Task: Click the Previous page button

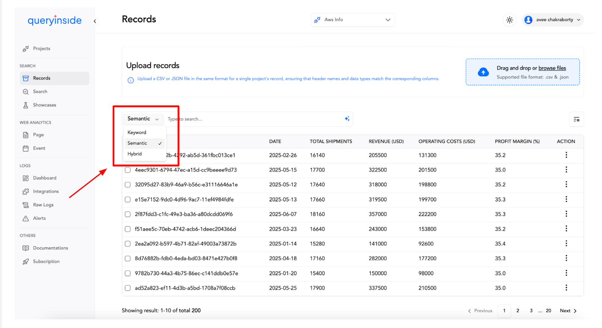Action: pyautogui.click(x=480, y=311)
